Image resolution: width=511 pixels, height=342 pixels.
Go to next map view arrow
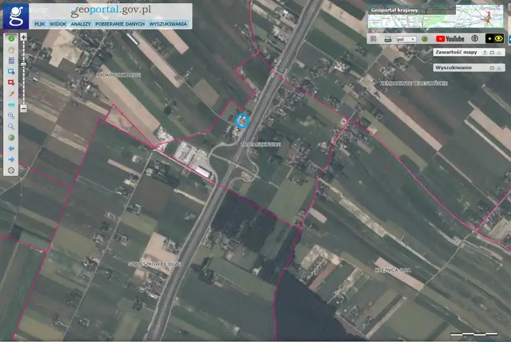pyautogui.click(x=11, y=159)
